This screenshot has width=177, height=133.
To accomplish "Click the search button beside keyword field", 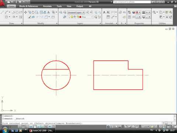I will [x=153, y=2].
